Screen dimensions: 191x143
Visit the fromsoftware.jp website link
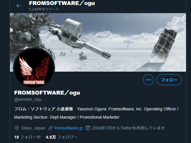(x=69, y=128)
